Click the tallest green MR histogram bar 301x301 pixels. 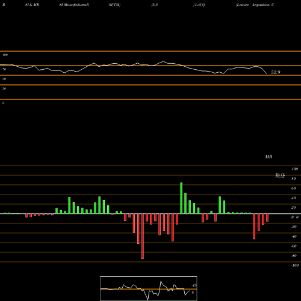181,198
